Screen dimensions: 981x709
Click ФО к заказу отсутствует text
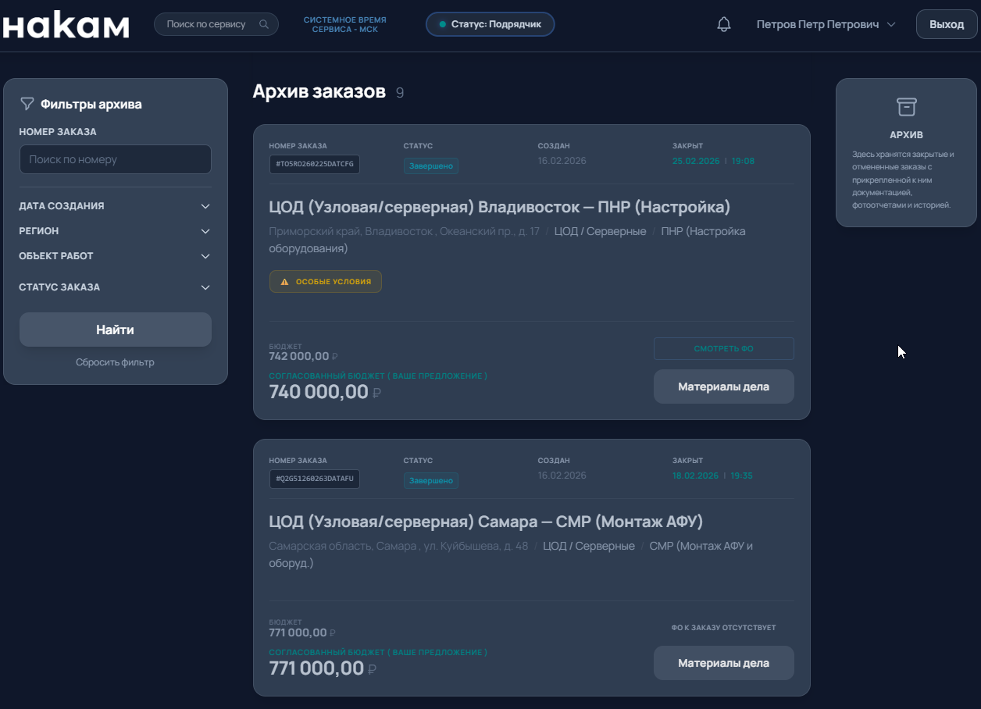(x=723, y=628)
